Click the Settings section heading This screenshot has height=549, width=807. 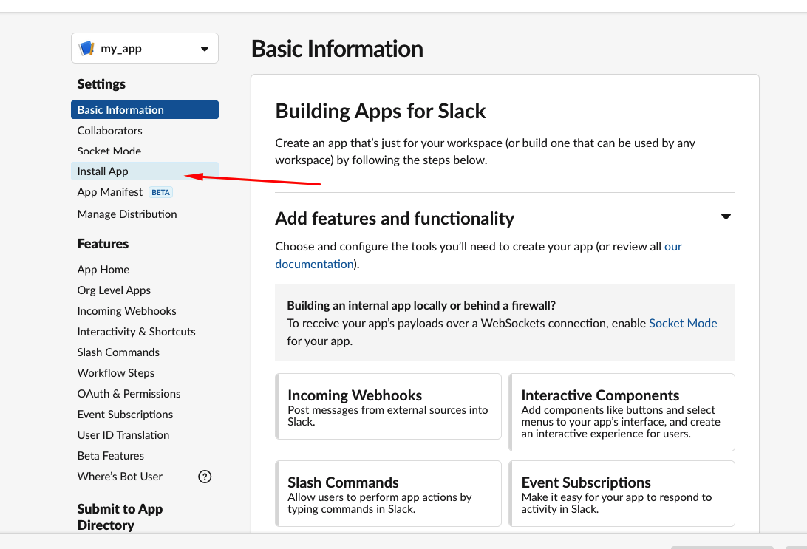coord(101,84)
